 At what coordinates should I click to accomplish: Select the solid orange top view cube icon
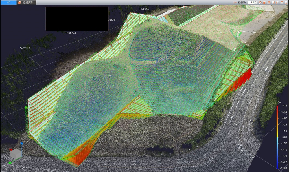[x=264, y=2]
